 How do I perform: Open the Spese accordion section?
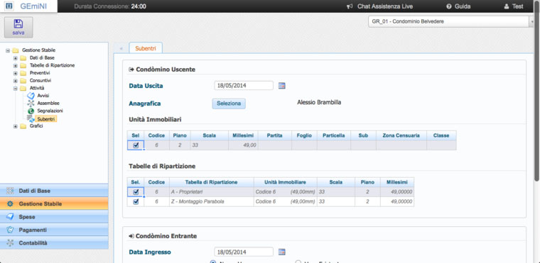pos(54,217)
